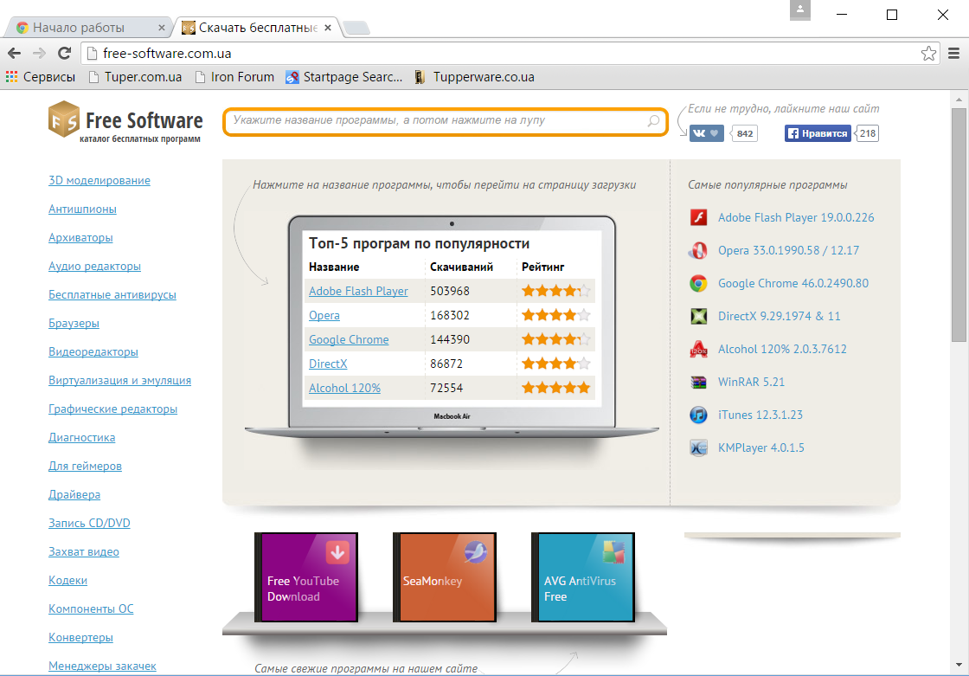Click the magnifier icon in the search field

(653, 120)
